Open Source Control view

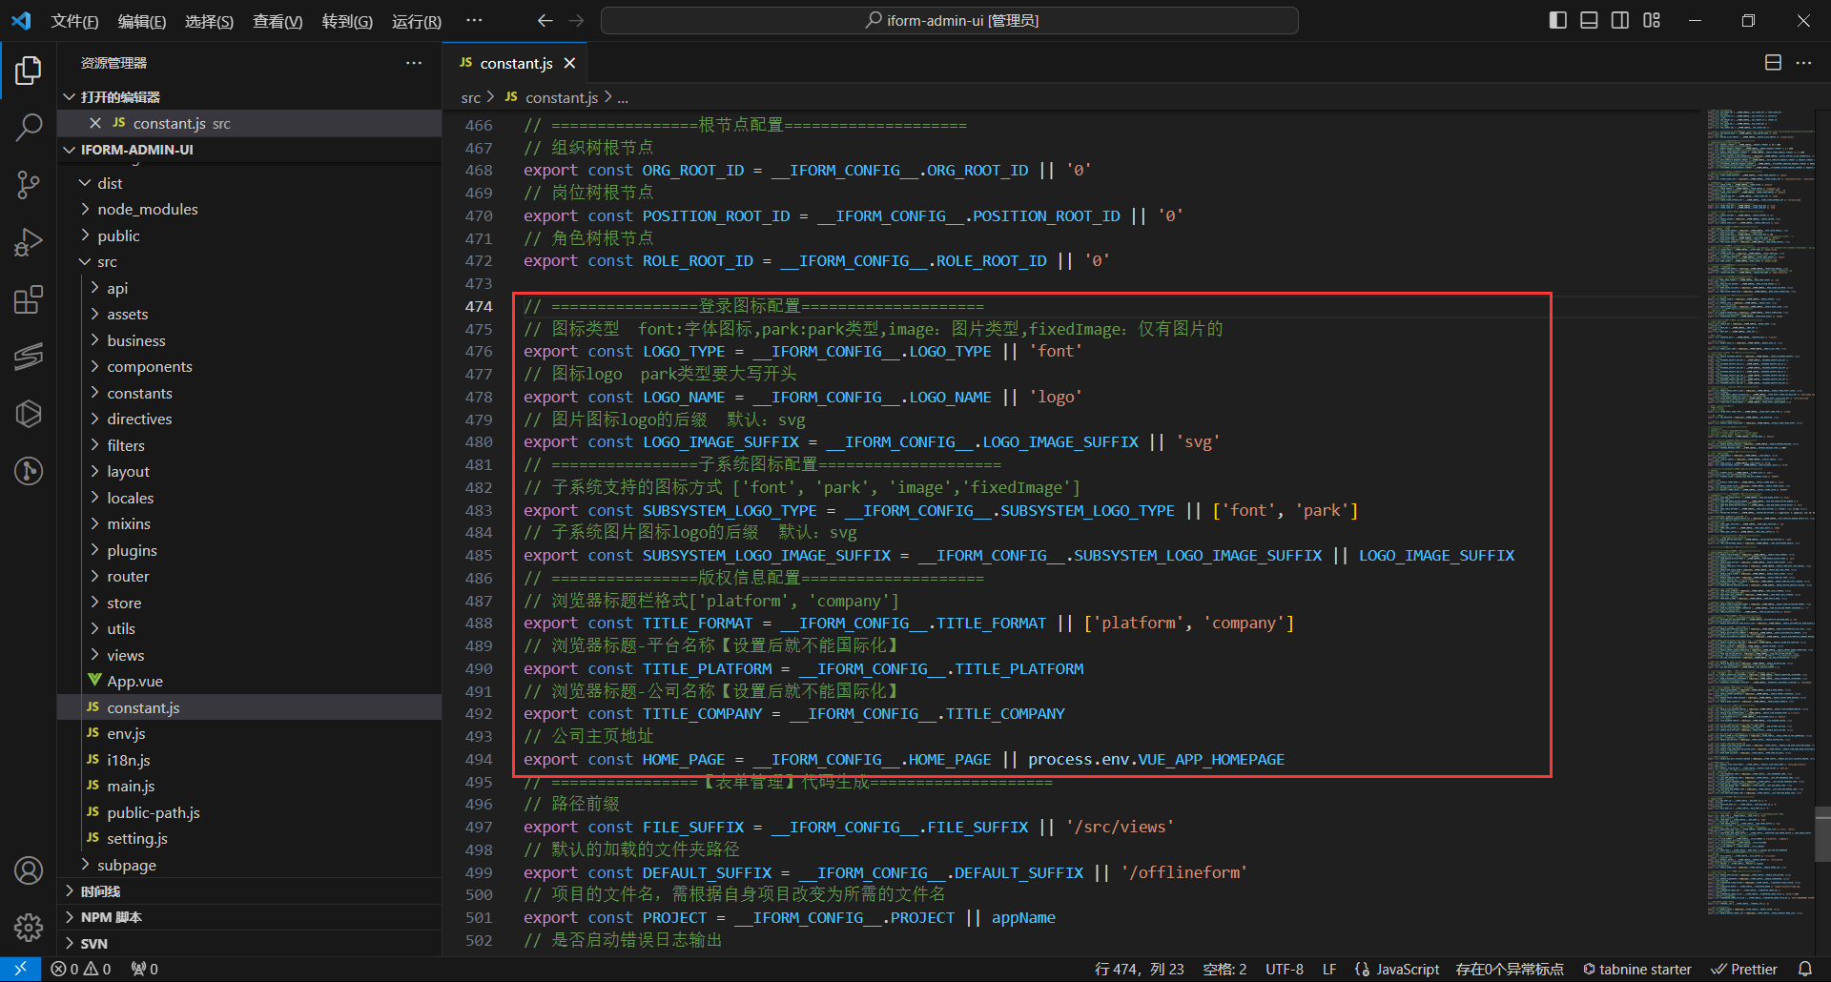[29, 184]
